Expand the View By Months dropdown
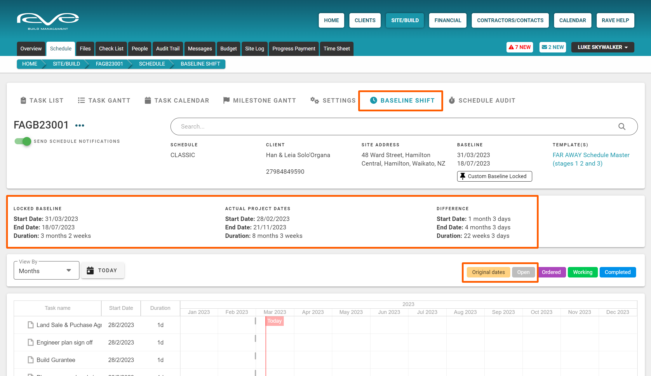 point(46,271)
